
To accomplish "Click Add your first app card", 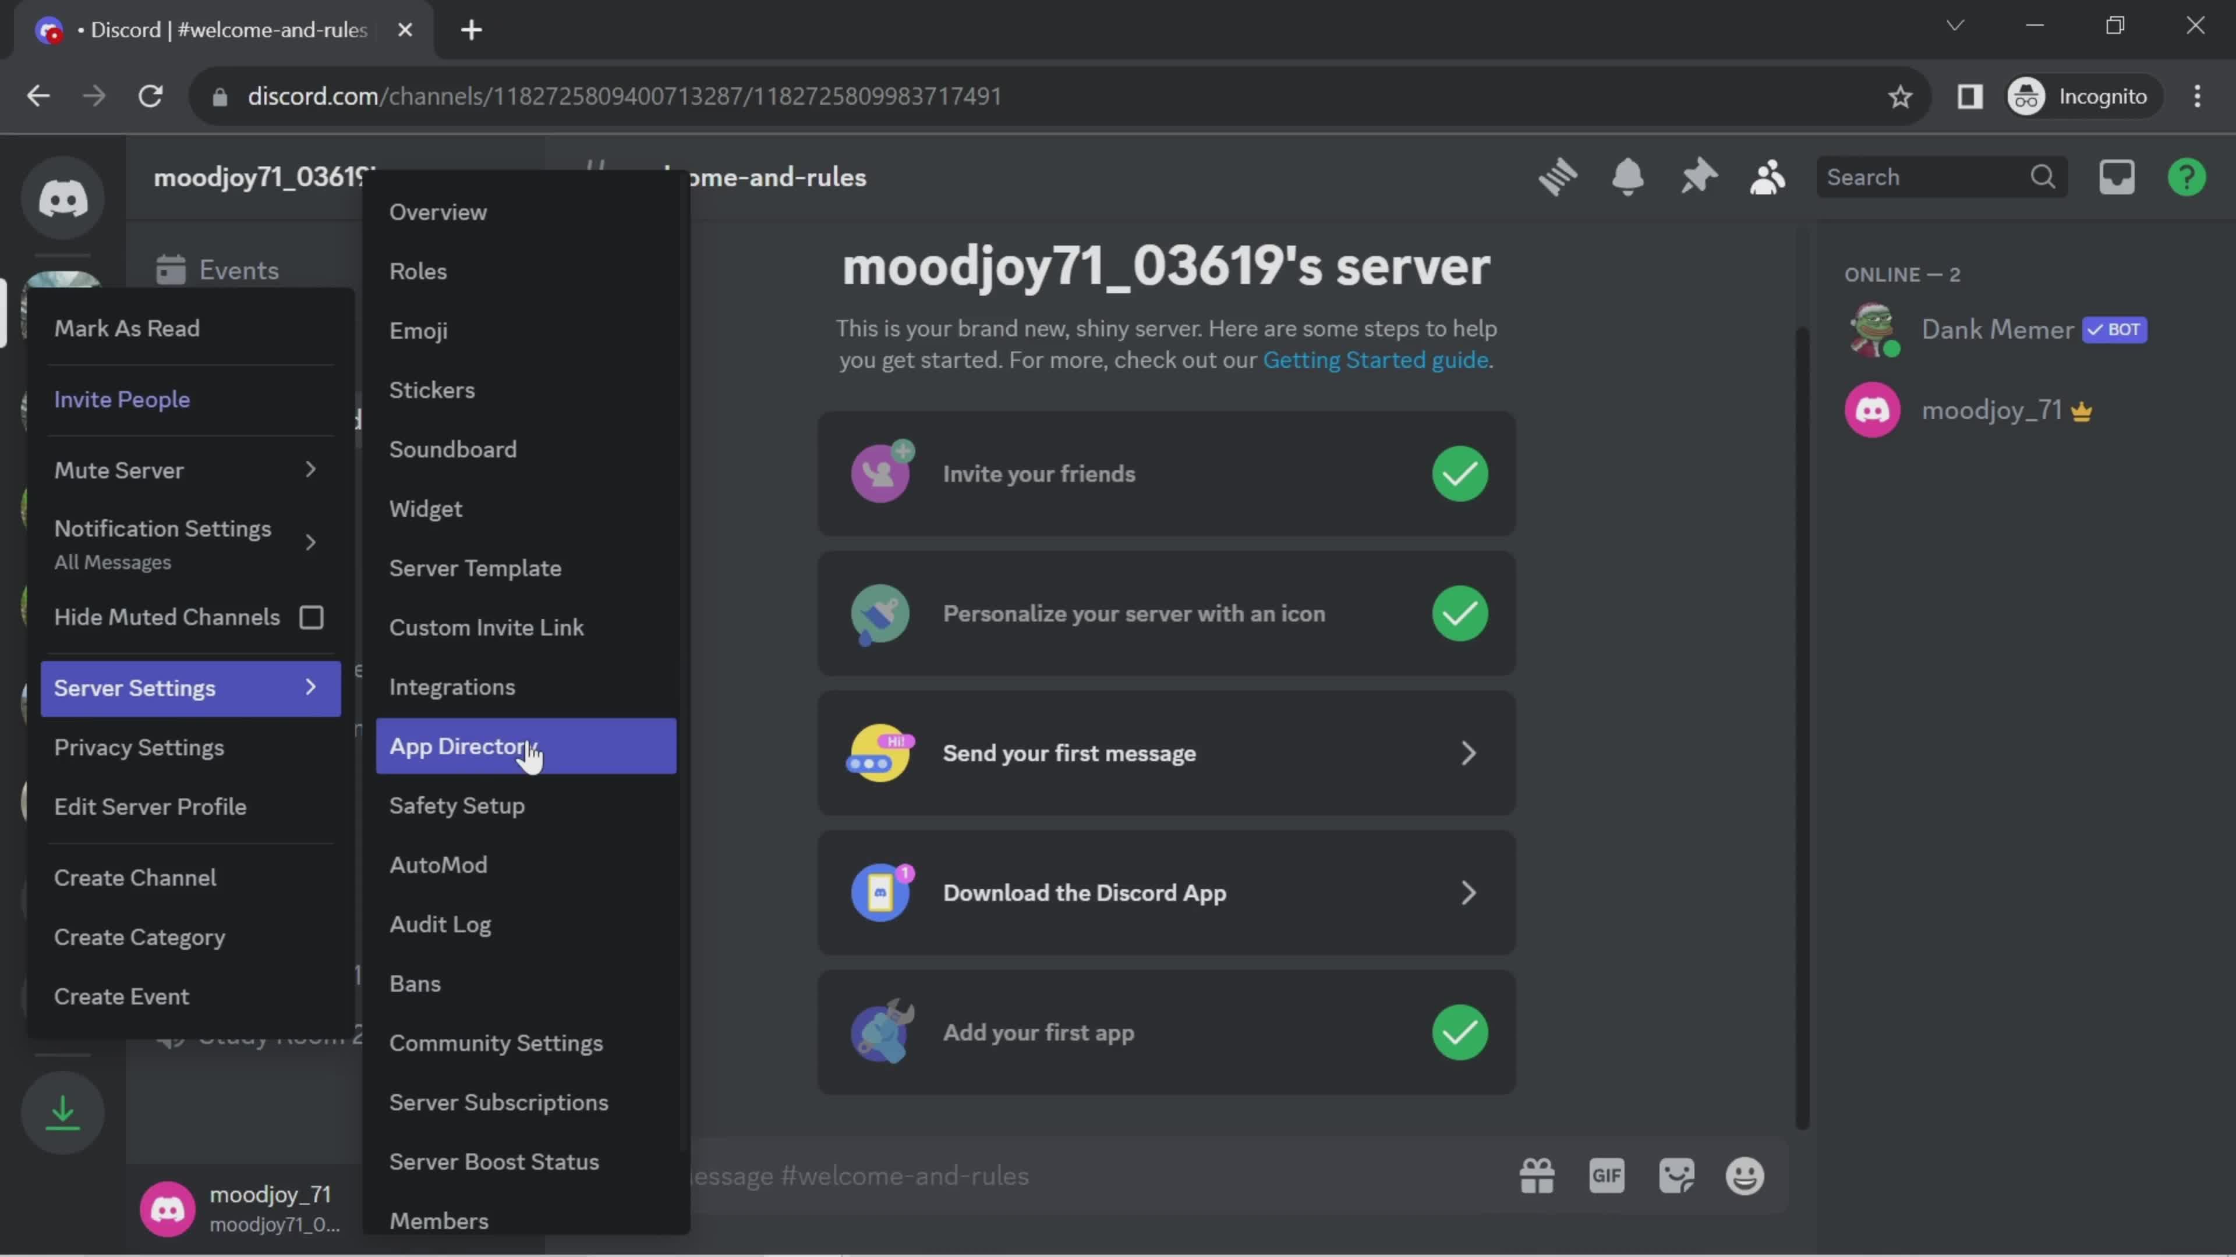I will [1166, 1032].
